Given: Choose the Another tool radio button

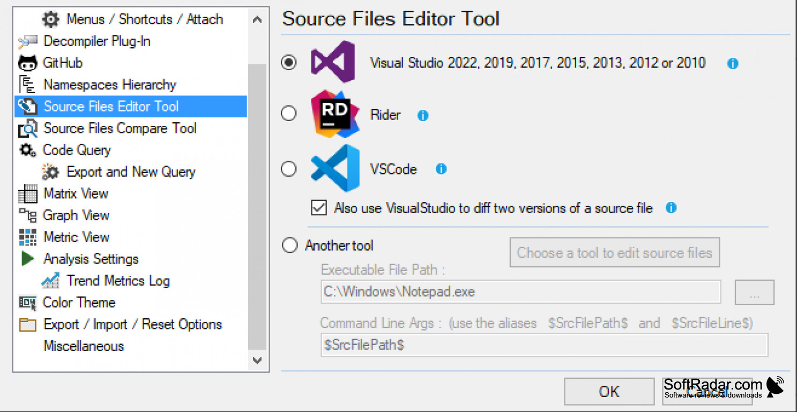Looking at the screenshot, I should (x=289, y=245).
